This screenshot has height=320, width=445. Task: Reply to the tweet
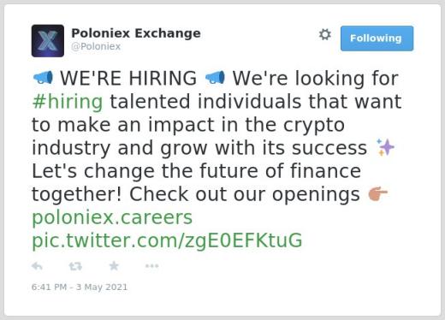pyautogui.click(x=37, y=266)
